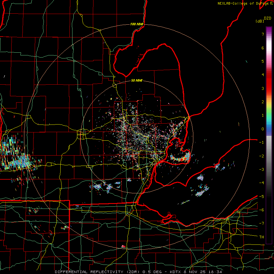Select the 7 value on color scale
Viewport: 274px width, 274px height.
(x=263, y=34)
